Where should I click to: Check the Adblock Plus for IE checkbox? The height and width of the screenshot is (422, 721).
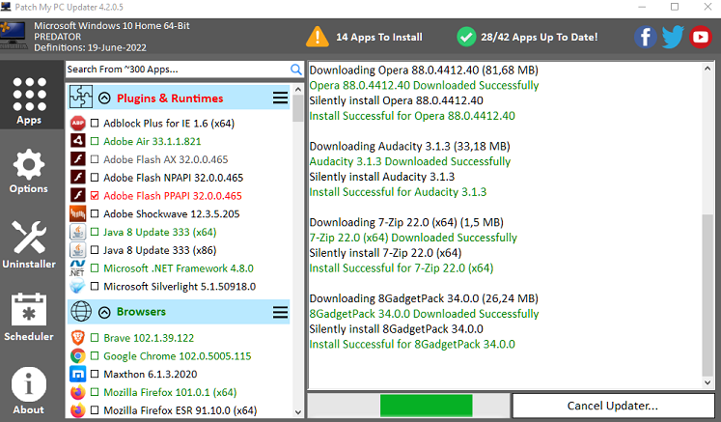click(95, 124)
